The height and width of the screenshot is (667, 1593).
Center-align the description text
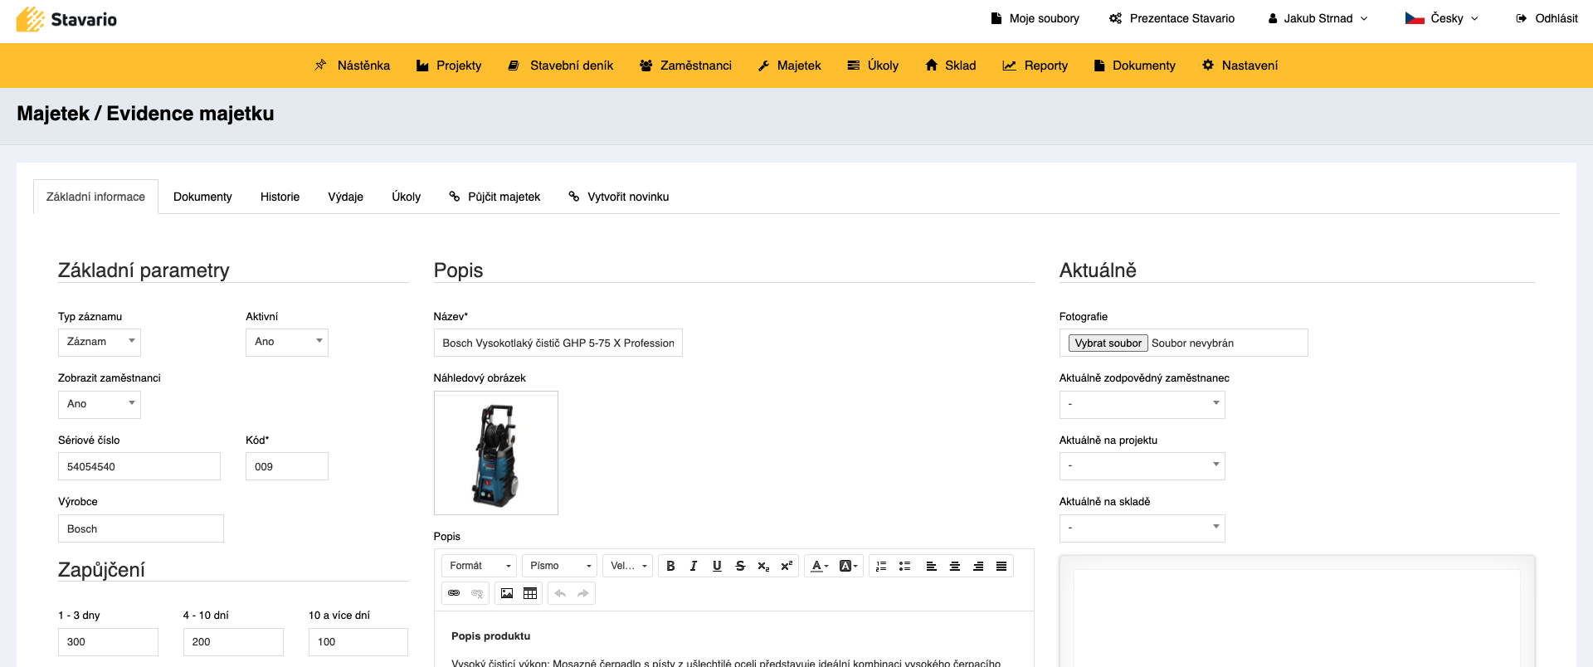[955, 566]
